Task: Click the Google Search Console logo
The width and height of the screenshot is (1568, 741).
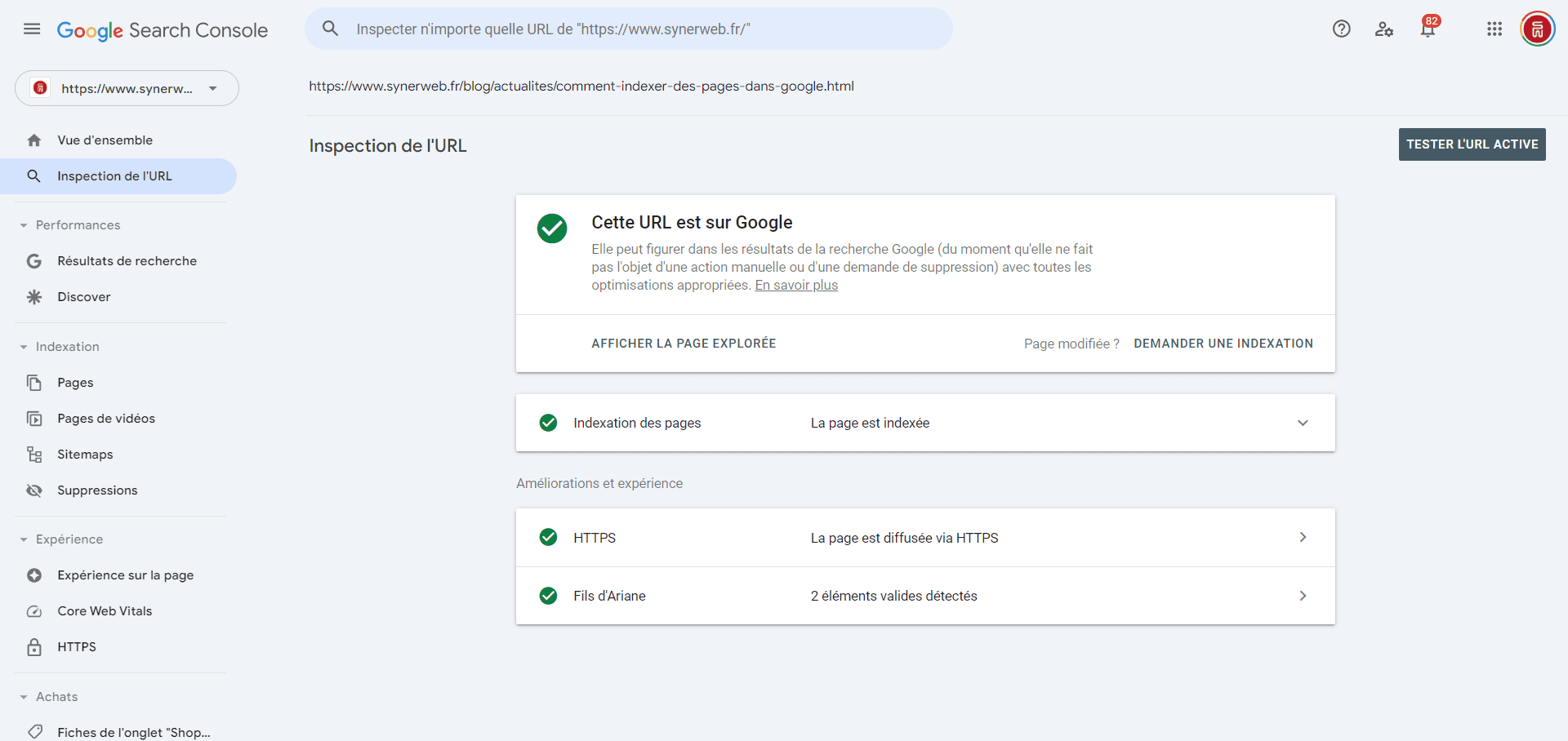Action: [163, 30]
